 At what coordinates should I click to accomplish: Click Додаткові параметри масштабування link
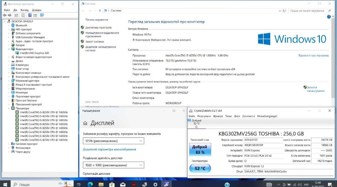tap(110, 149)
